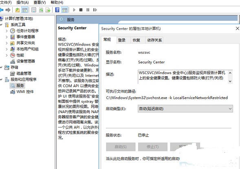The height and width of the screenshot is (169, 240).
Task: Click the Properties toolbar icon
Action: (x=34, y=10)
